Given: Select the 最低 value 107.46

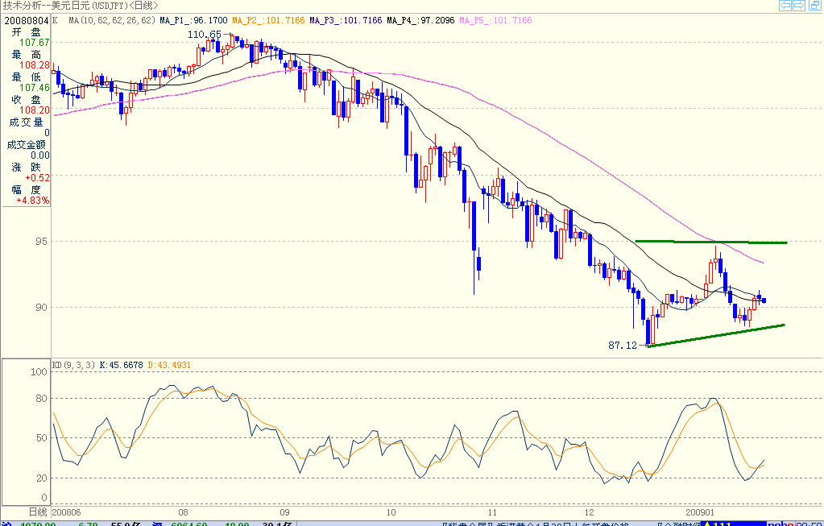Looking at the screenshot, I should [34, 88].
